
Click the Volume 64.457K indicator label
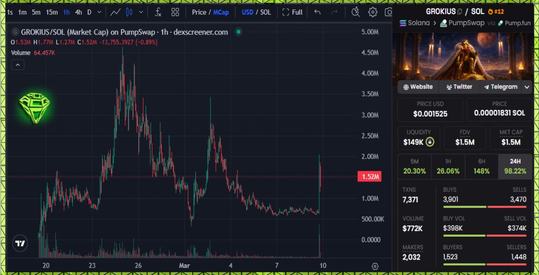33,53
